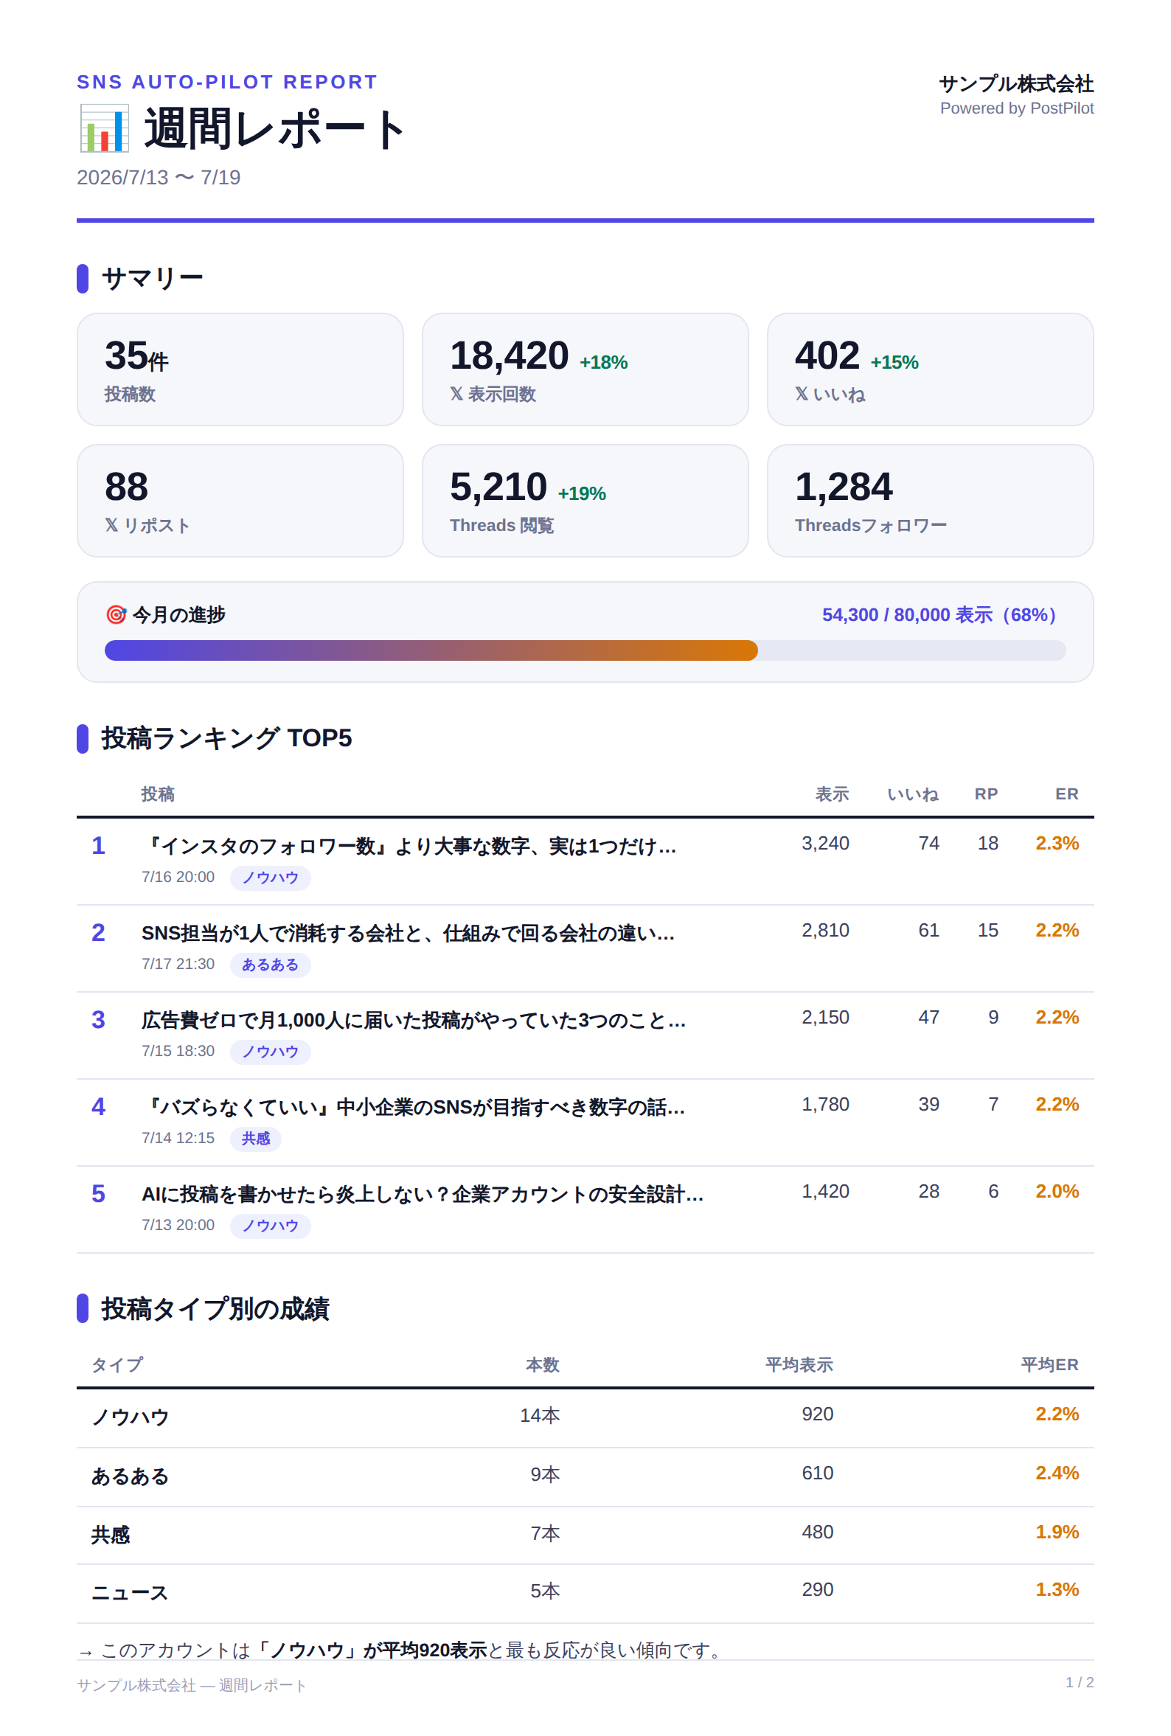The height and width of the screenshot is (1736, 1171).
Task: Select the ノウハウ tag under ranking post 3
Action: pos(271,1052)
